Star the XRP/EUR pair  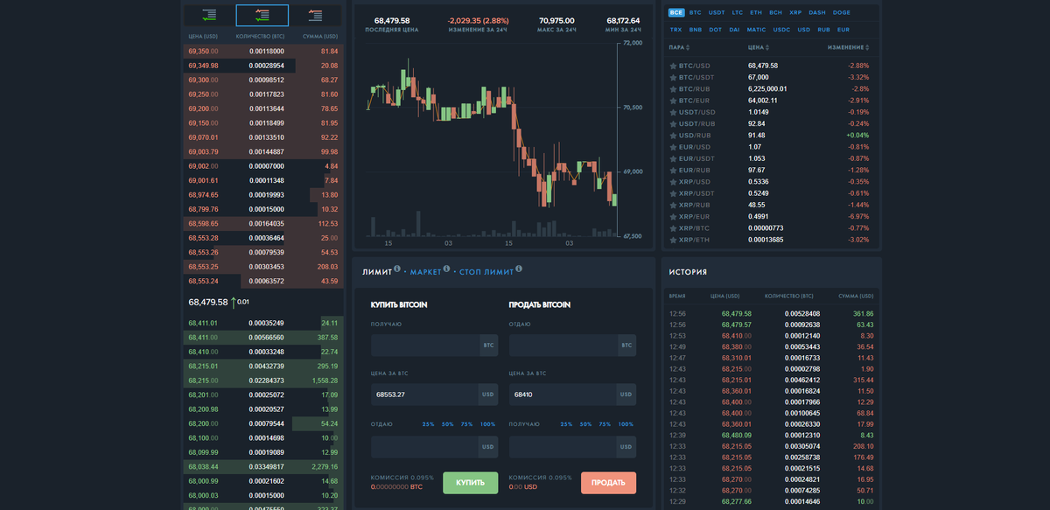(673, 216)
